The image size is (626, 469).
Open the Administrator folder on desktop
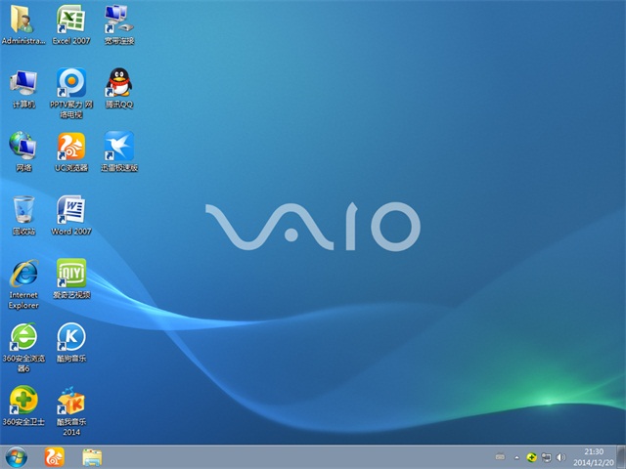[23, 21]
